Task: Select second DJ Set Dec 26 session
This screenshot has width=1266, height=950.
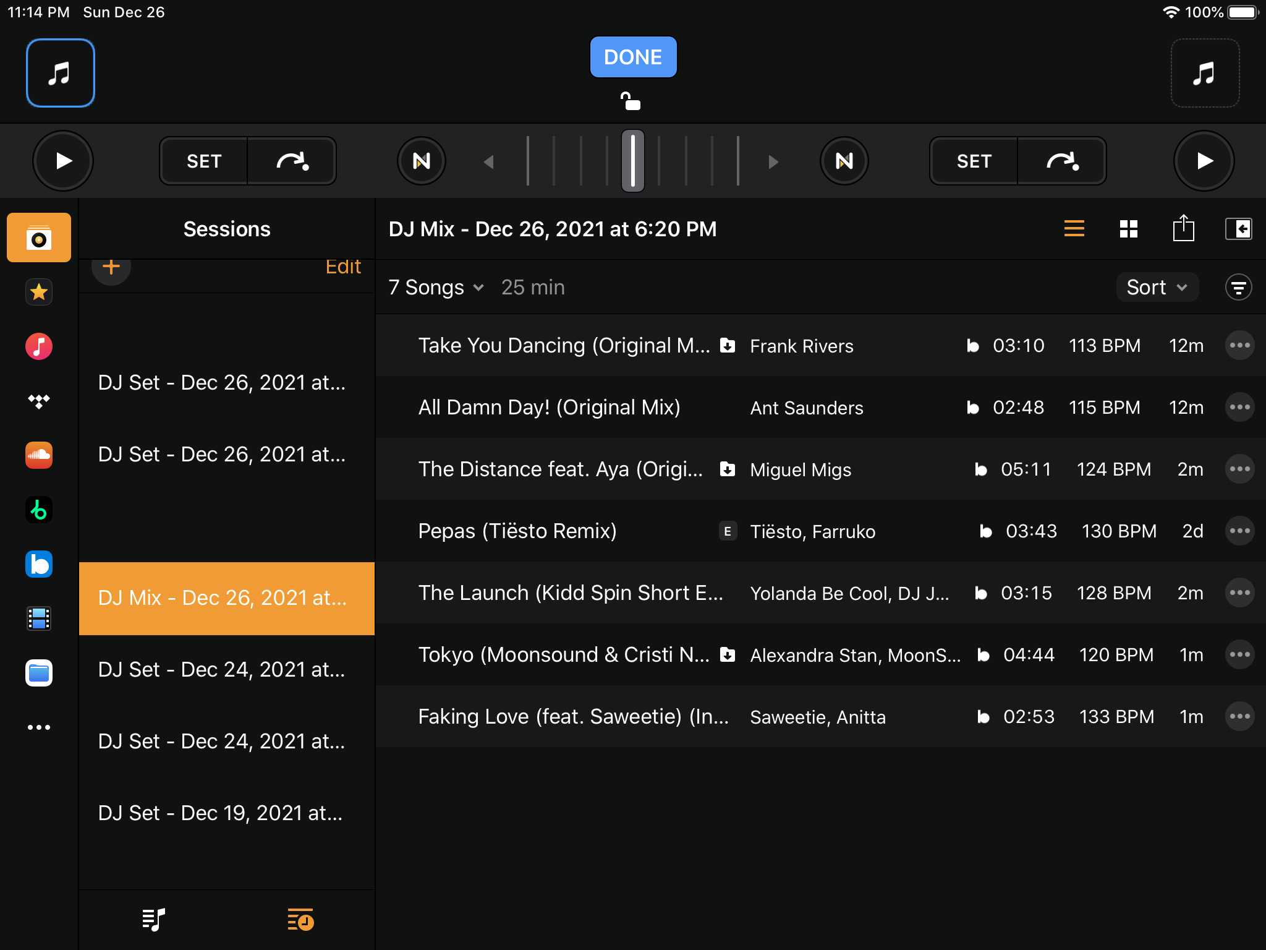Action: coord(227,455)
